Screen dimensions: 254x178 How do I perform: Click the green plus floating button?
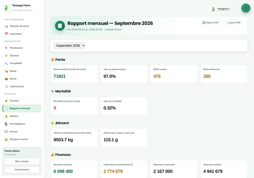click(x=246, y=8)
